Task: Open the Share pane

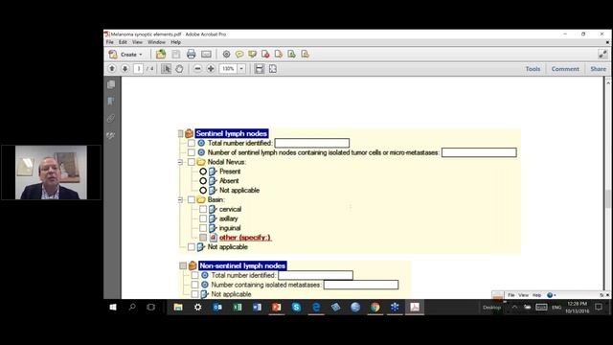Action: (x=598, y=69)
